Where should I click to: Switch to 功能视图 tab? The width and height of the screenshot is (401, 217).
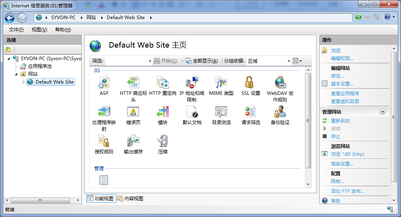pyautogui.click(x=101, y=198)
